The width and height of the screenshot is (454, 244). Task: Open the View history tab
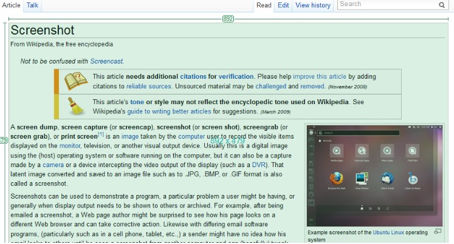click(313, 5)
